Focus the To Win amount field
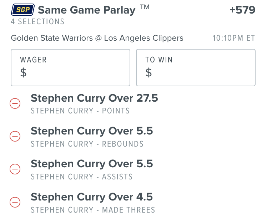 point(196,68)
